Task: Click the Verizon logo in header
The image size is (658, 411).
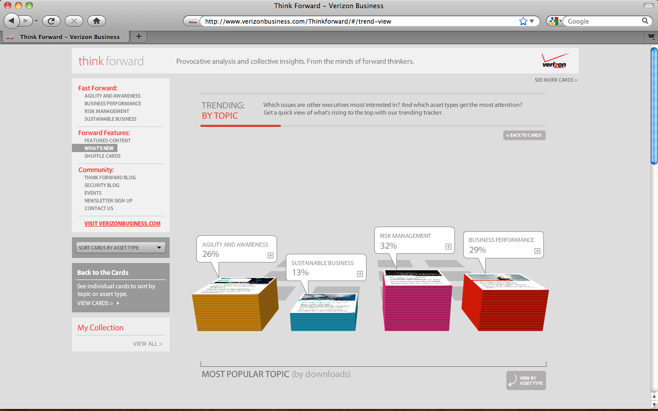Action: pyautogui.click(x=555, y=60)
